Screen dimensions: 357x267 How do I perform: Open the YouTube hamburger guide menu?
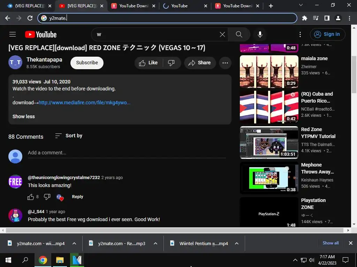[x=13, y=34]
